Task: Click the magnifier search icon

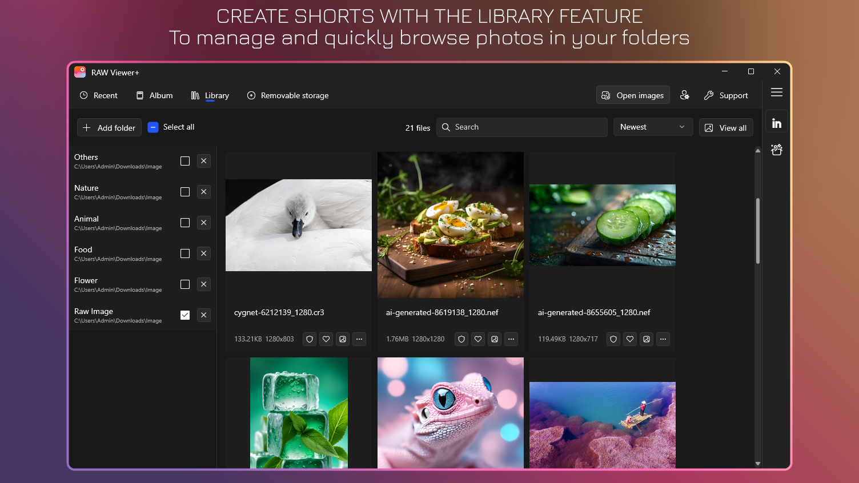Action: pos(446,127)
